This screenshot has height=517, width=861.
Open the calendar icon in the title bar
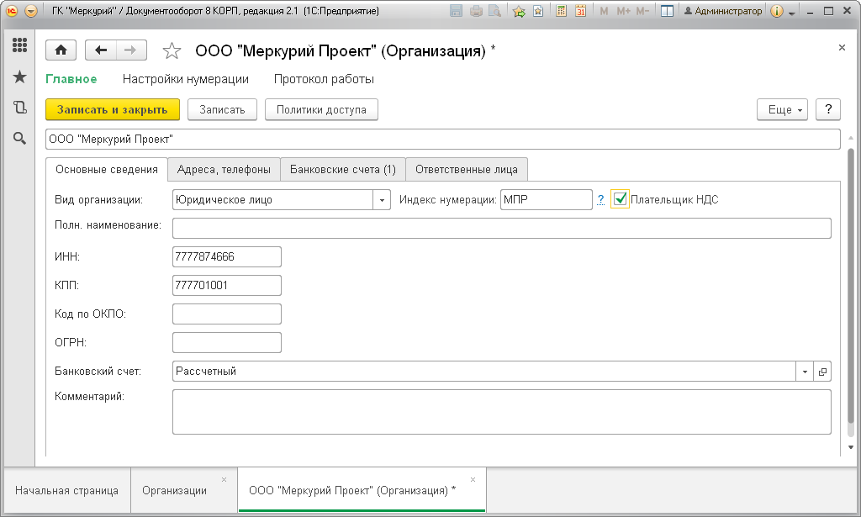click(x=580, y=11)
